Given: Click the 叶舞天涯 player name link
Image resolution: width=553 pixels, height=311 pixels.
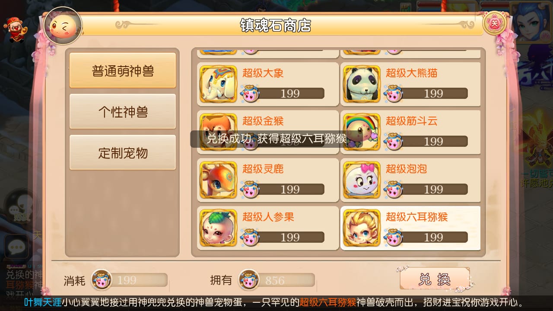Looking at the screenshot, I should [x=42, y=302].
